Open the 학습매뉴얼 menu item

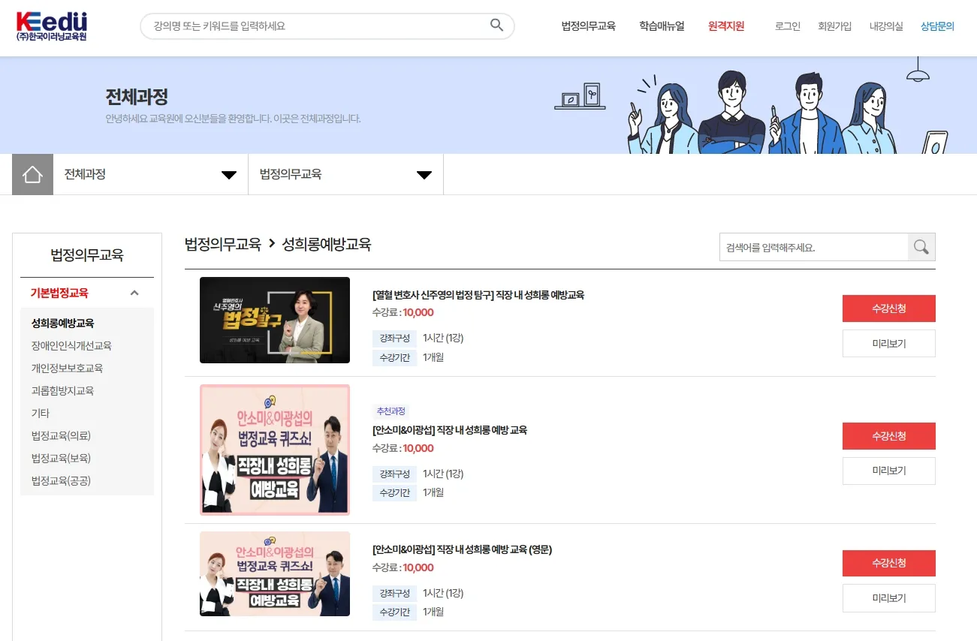(x=661, y=26)
